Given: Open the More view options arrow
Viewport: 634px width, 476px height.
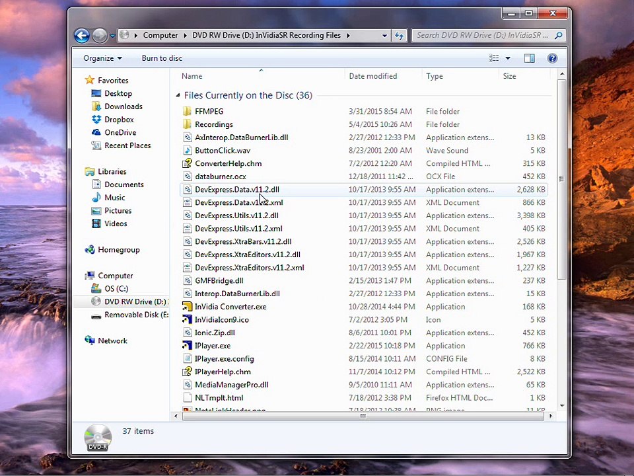Looking at the screenshot, I should pyautogui.click(x=508, y=58).
